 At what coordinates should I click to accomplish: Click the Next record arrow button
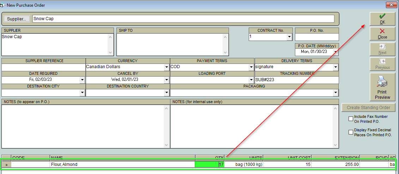(x=382, y=49)
